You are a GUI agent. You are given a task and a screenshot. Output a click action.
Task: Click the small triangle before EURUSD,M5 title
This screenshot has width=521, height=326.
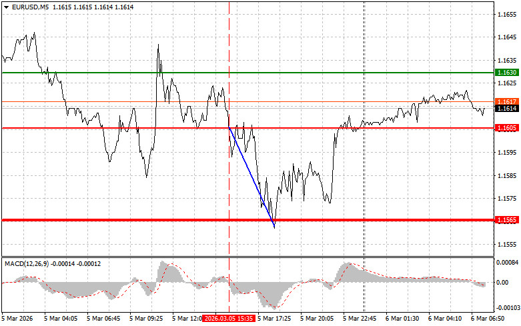pos(6,6)
